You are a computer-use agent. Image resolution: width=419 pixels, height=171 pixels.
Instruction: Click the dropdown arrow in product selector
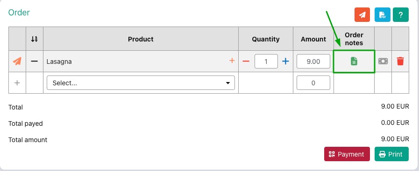227,83
